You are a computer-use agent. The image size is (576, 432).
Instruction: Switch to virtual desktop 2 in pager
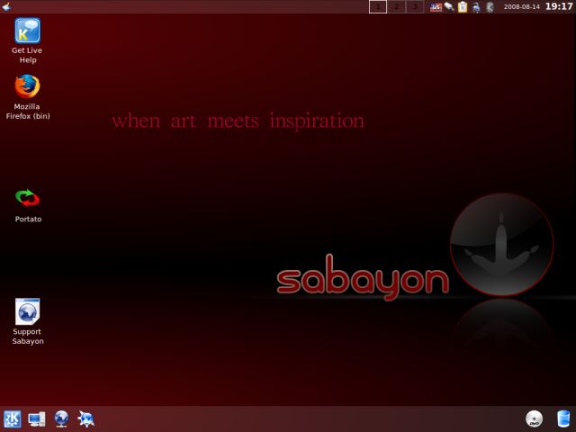click(x=396, y=6)
